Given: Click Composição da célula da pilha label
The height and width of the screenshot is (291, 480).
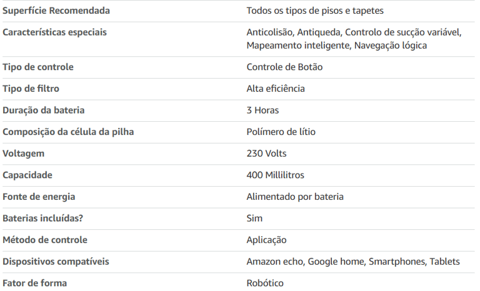Looking at the screenshot, I should [68, 132].
